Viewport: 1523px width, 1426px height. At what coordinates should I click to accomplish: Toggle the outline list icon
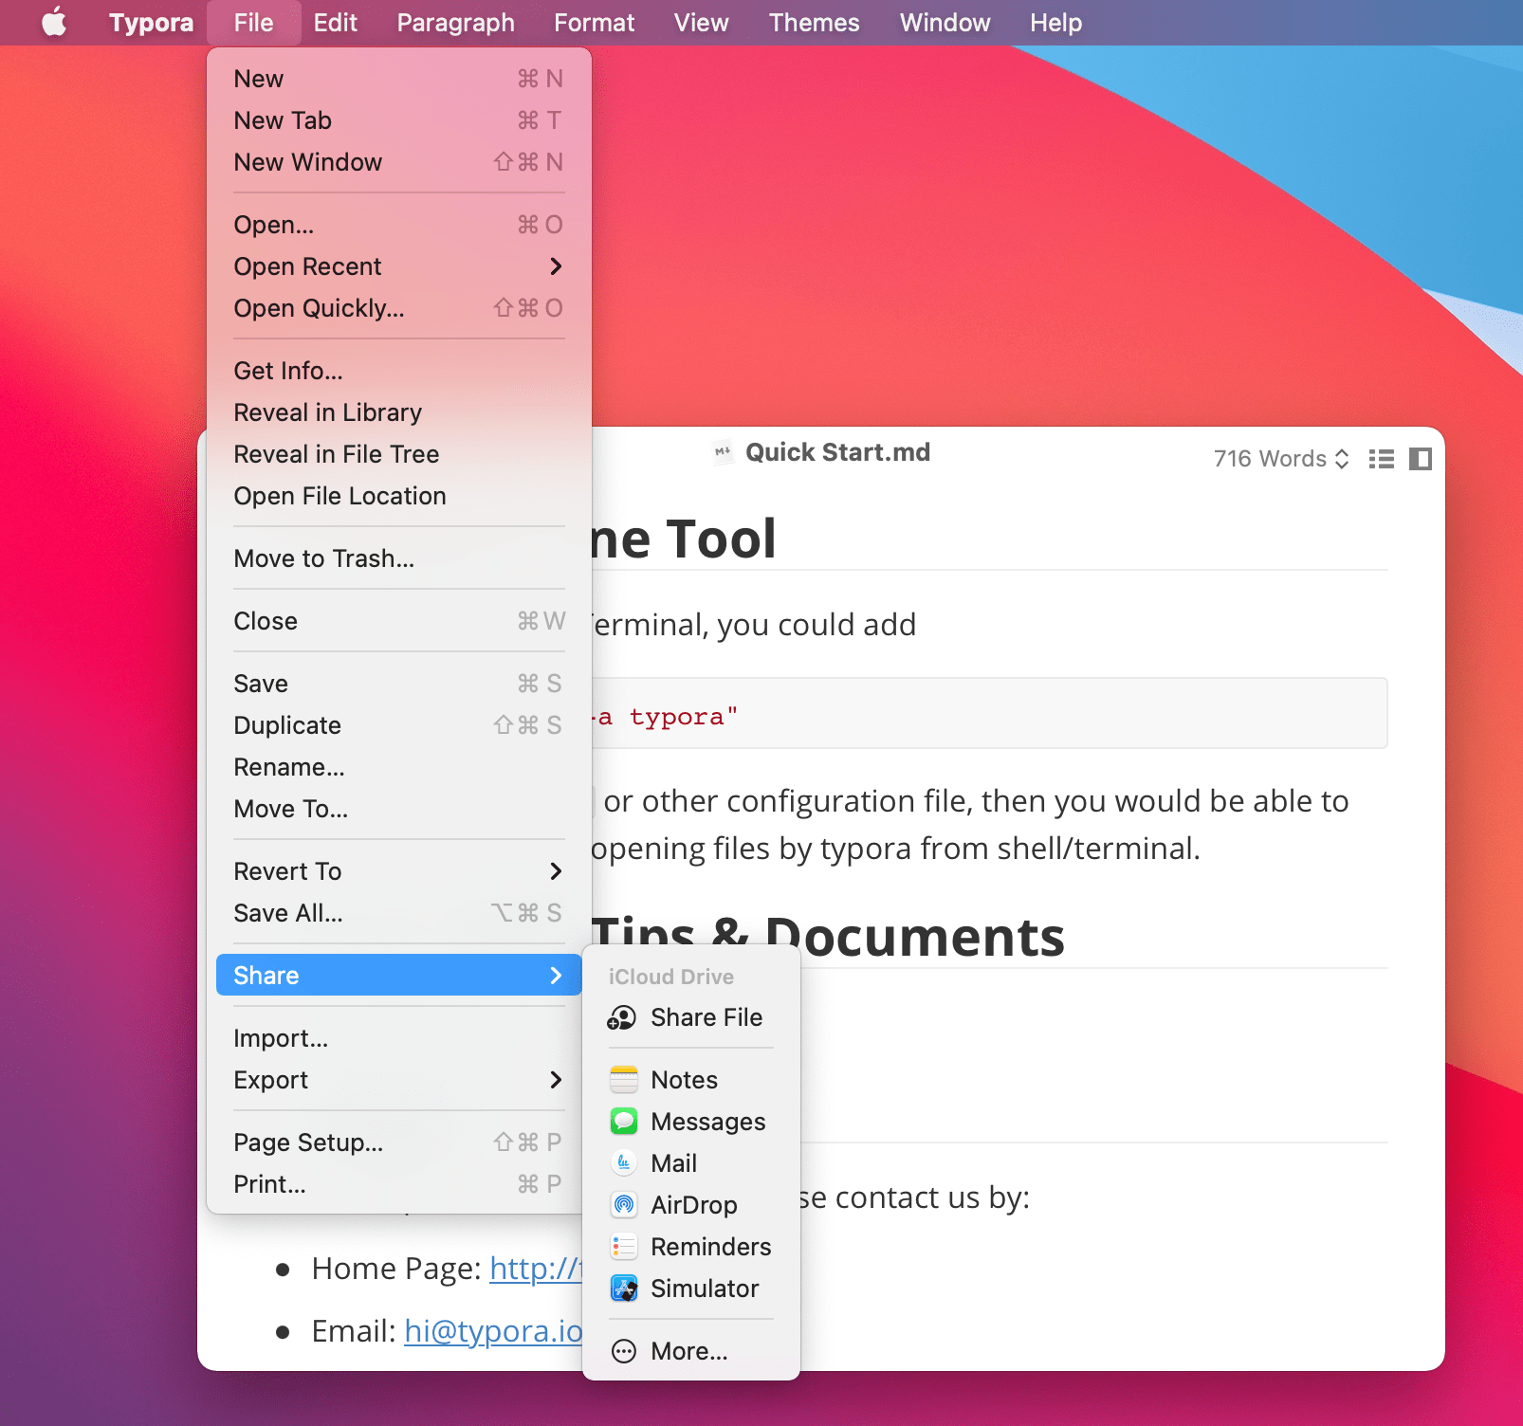1382,459
